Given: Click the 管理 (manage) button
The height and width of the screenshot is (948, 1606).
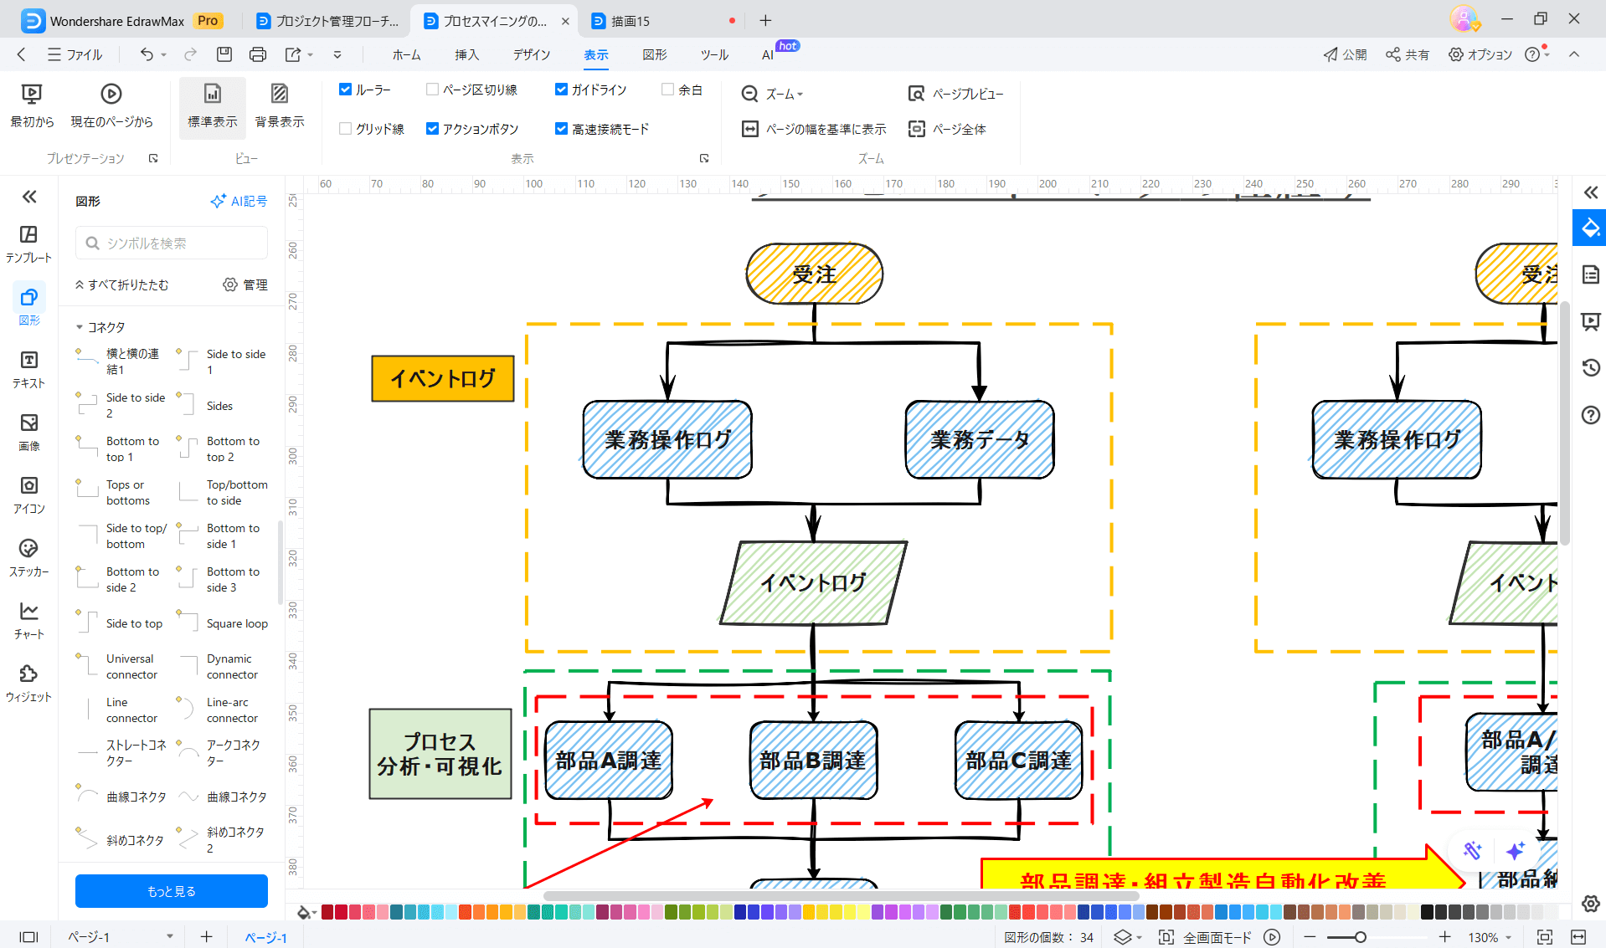Looking at the screenshot, I should 245,284.
